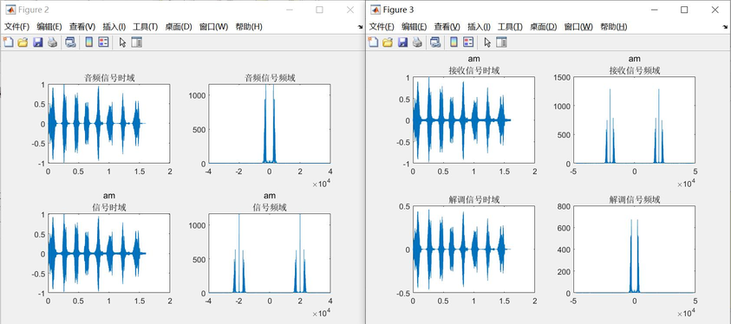Open 查看(V) menu in Figure 2
The image size is (731, 324).
pyautogui.click(x=82, y=27)
